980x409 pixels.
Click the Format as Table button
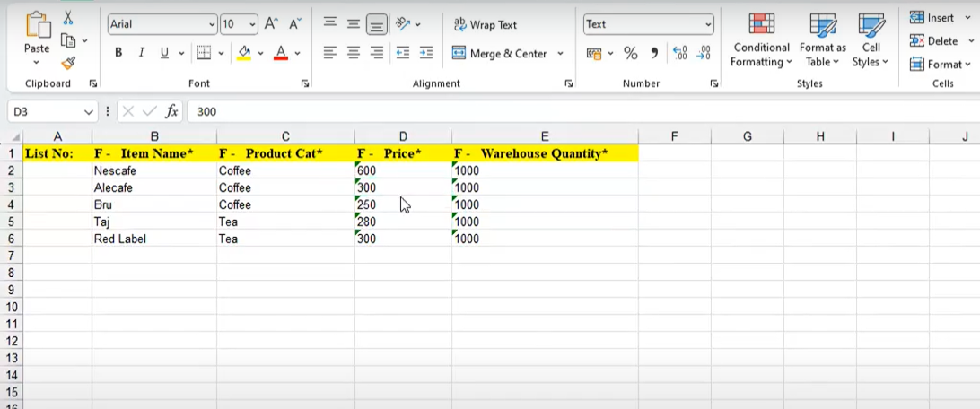(x=822, y=41)
